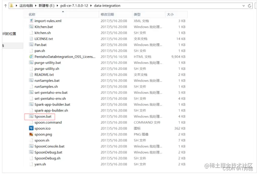Select the spoon.ico file name
The height and width of the screenshot is (174, 258).
(42, 128)
